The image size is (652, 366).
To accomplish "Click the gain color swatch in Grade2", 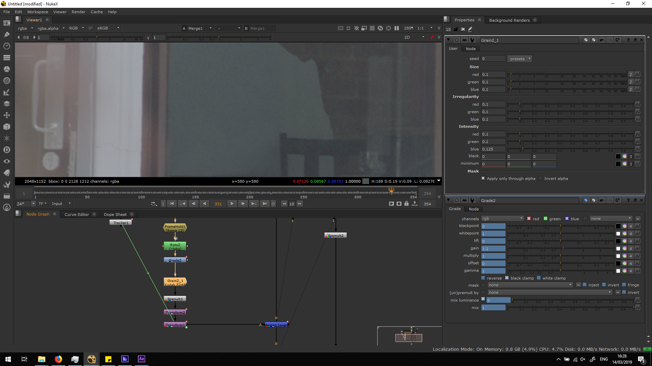I will coord(618,248).
